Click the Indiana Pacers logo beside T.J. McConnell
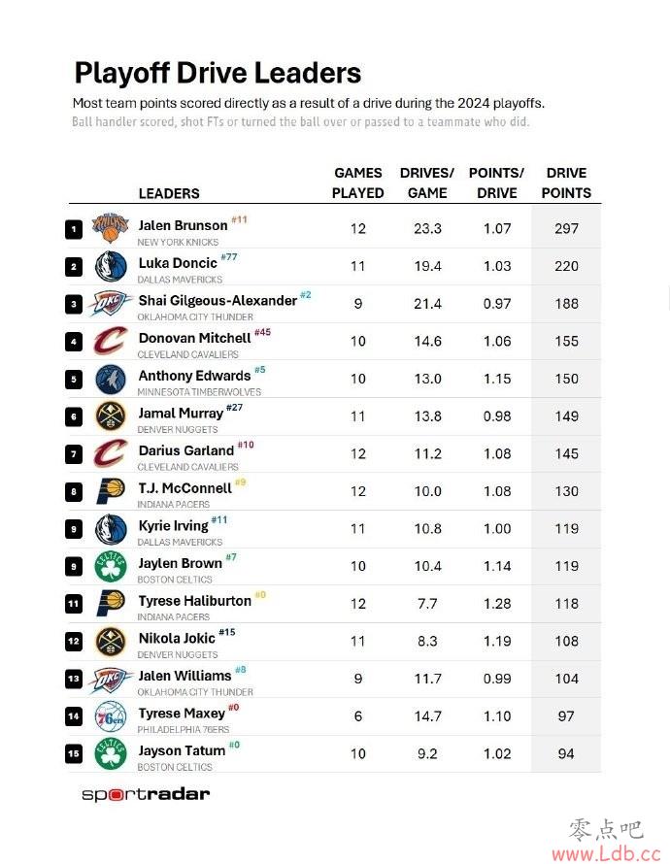 tap(111, 490)
